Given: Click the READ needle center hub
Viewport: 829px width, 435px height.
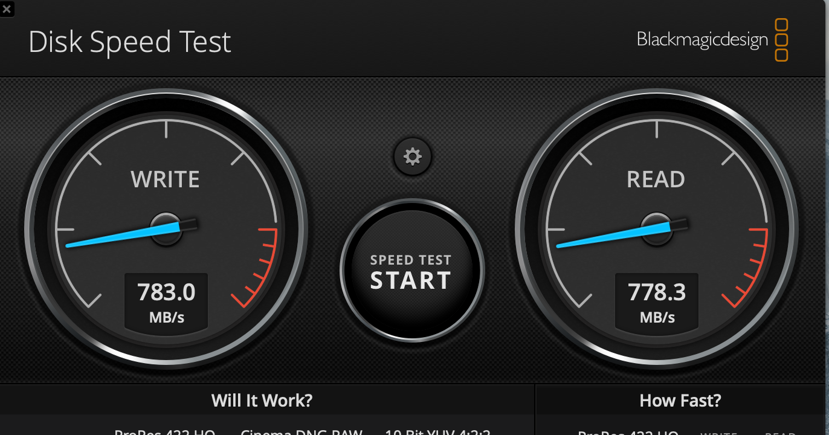Looking at the screenshot, I should click(657, 229).
